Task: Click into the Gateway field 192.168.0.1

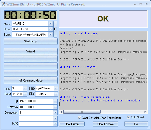Action: point(36,107)
